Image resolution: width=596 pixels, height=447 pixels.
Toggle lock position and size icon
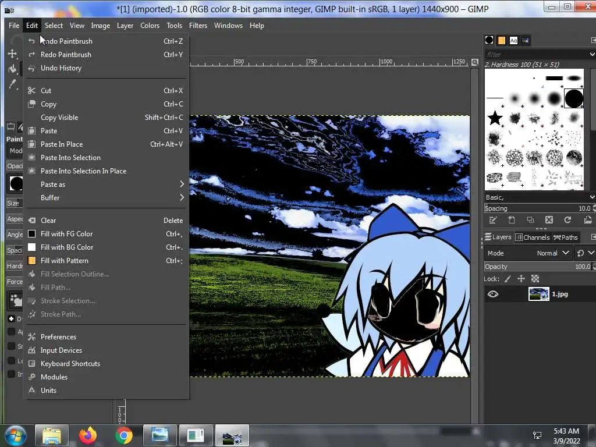(521, 279)
